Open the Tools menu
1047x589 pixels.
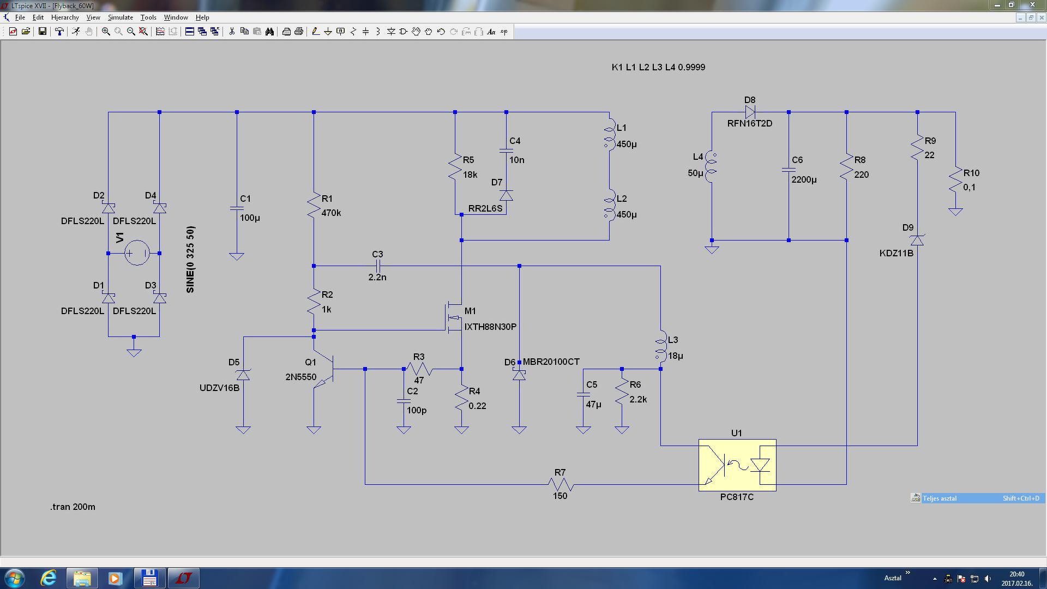coord(148,17)
